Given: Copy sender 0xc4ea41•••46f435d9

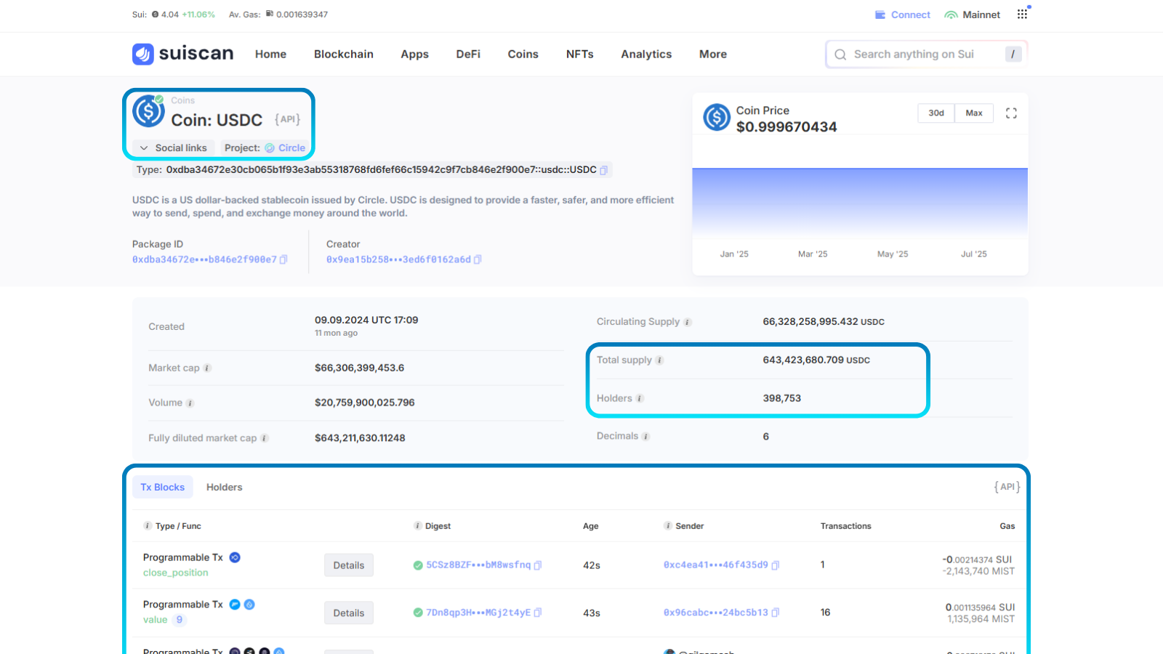Looking at the screenshot, I should 776,565.
